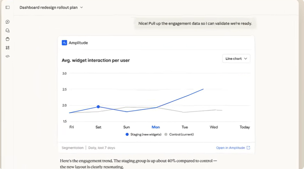Click the Amplitude logo icon
Viewport: 304px width, 169px height.
coord(64,43)
